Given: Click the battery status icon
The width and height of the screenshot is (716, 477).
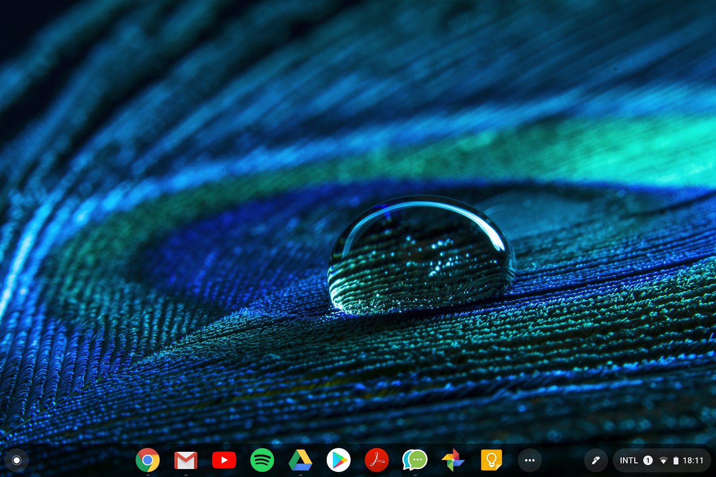Looking at the screenshot, I should (x=676, y=460).
